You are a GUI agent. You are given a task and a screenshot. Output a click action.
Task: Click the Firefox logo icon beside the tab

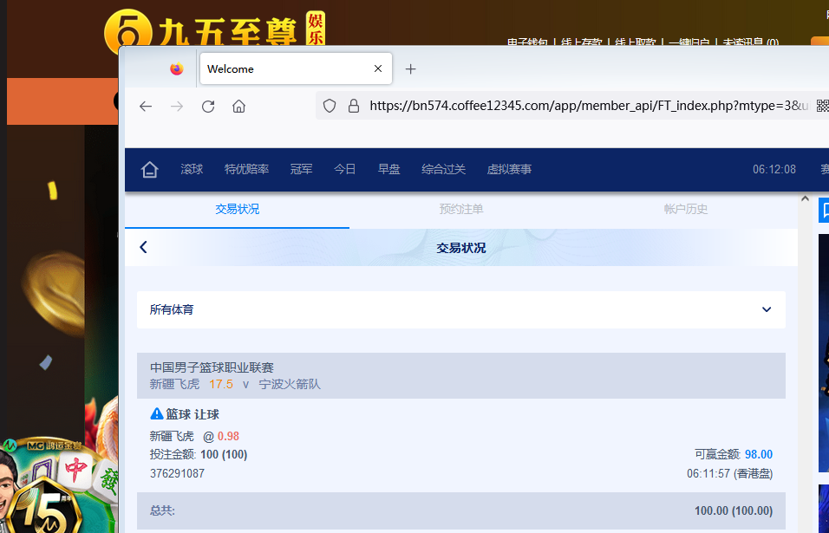click(x=177, y=69)
